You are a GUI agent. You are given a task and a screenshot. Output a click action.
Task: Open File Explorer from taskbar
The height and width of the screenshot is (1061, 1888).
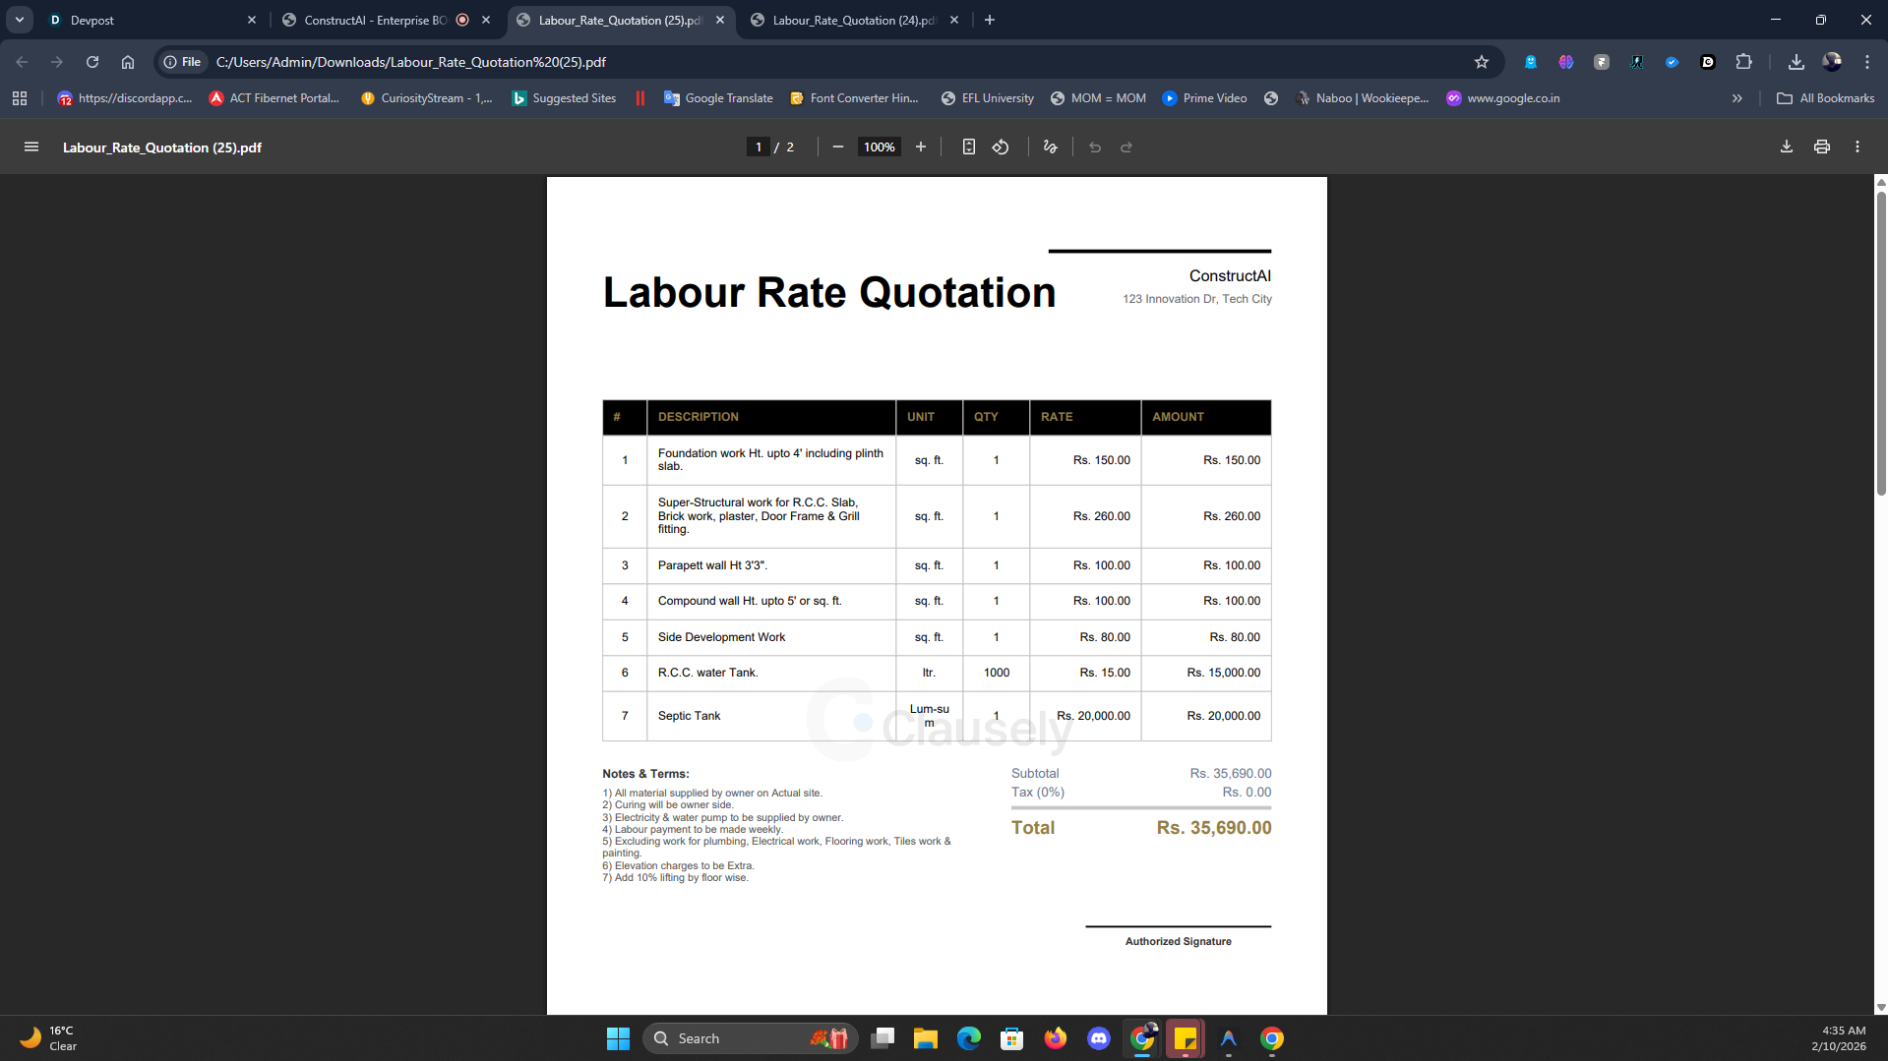point(926,1038)
